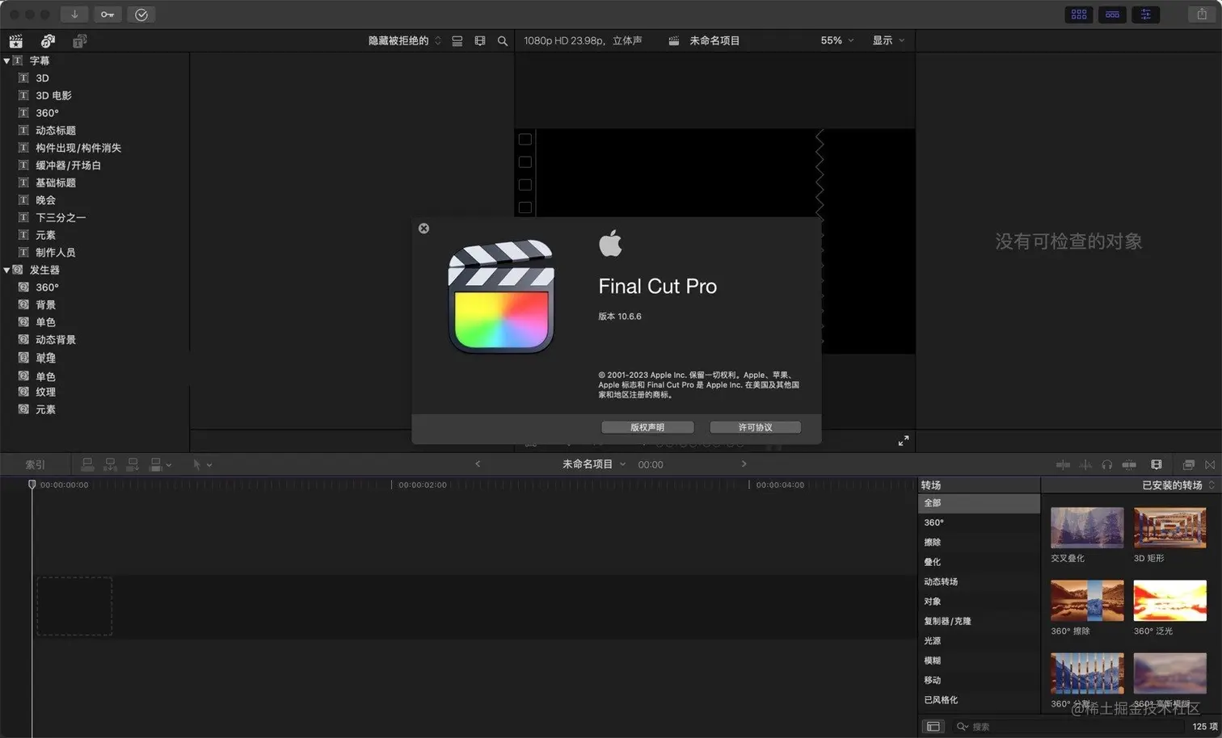This screenshot has height=738, width=1222.
Task: Open the 未命名项目 timeline dropdown
Action: pyautogui.click(x=594, y=464)
